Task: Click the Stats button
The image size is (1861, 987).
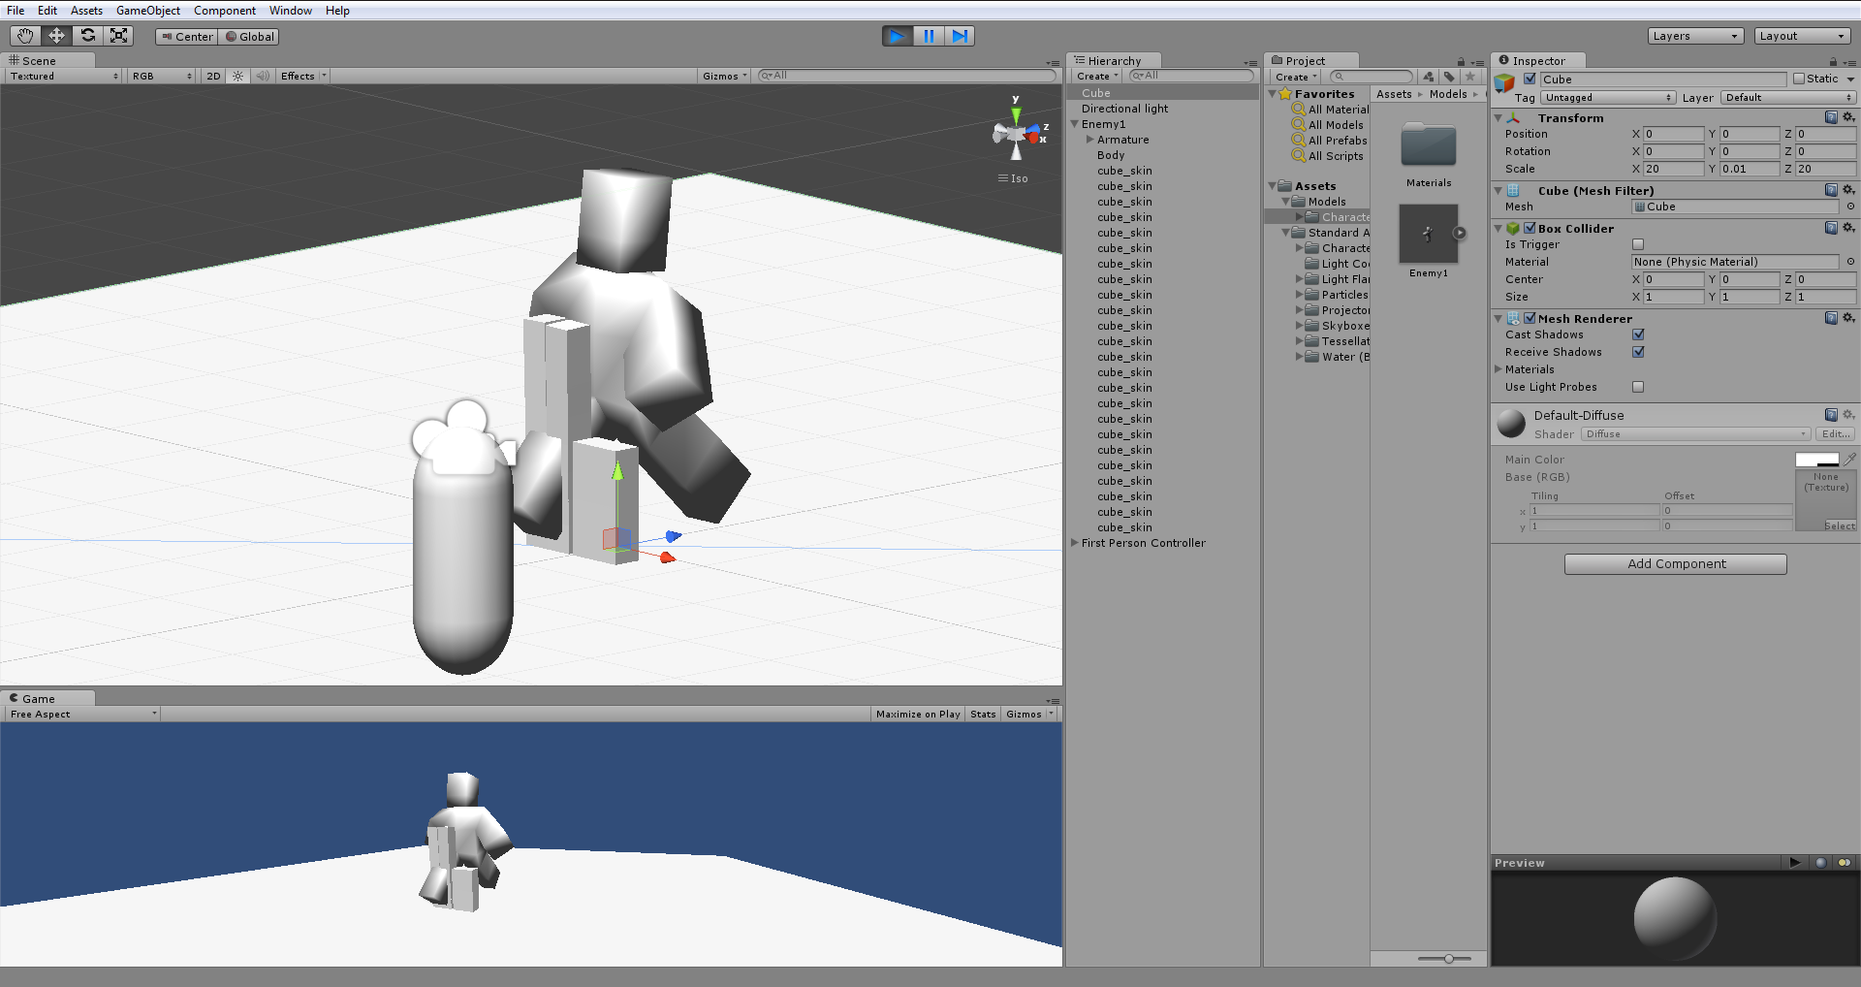Action: (983, 714)
